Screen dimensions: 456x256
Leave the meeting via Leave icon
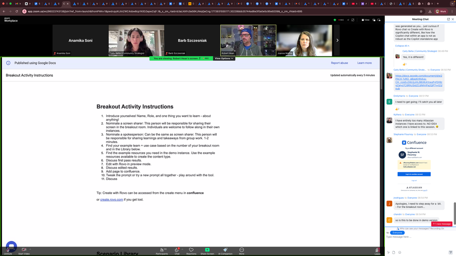click(377, 251)
